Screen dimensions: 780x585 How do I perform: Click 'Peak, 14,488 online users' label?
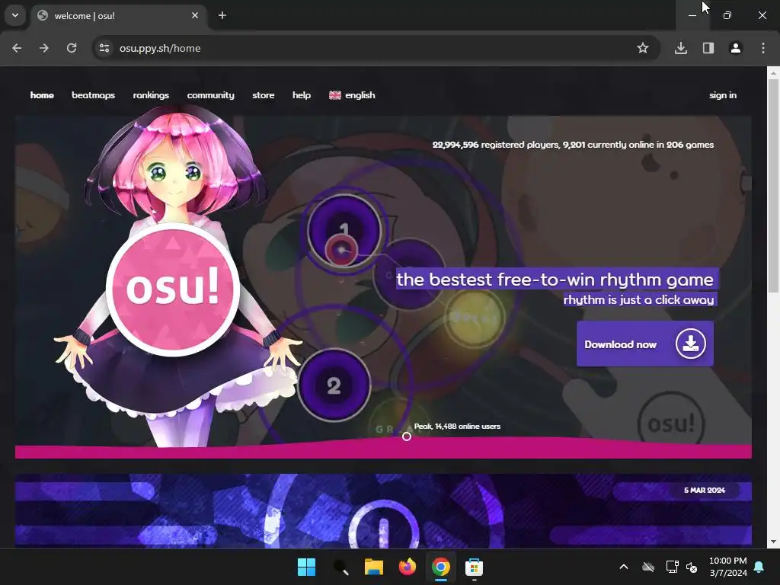(x=457, y=427)
